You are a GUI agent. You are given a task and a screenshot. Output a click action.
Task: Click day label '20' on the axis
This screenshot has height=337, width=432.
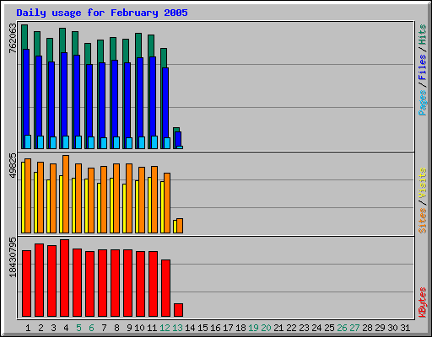click(x=266, y=328)
